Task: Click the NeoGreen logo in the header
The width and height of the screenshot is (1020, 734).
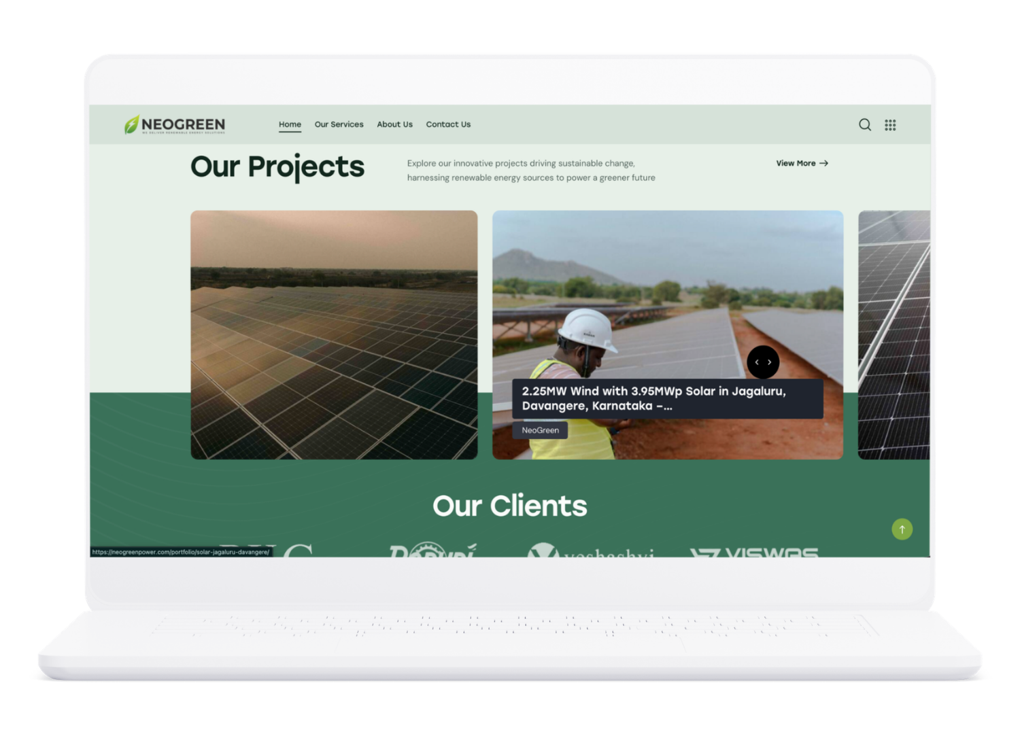Action: 175,124
